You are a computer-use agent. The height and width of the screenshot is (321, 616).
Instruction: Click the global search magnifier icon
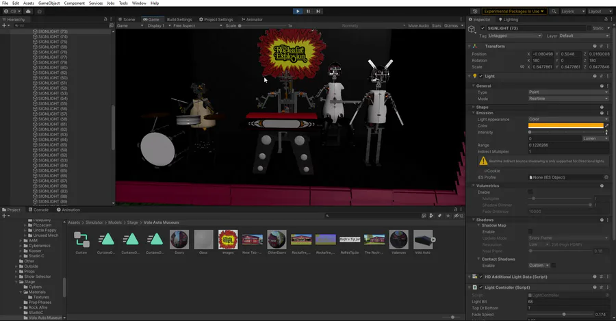point(554,12)
